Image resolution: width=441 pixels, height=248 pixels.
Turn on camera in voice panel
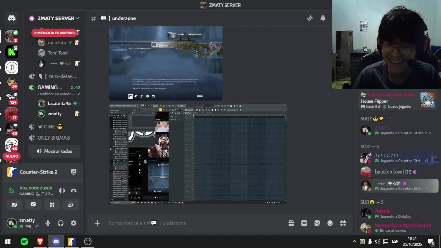coord(14,205)
